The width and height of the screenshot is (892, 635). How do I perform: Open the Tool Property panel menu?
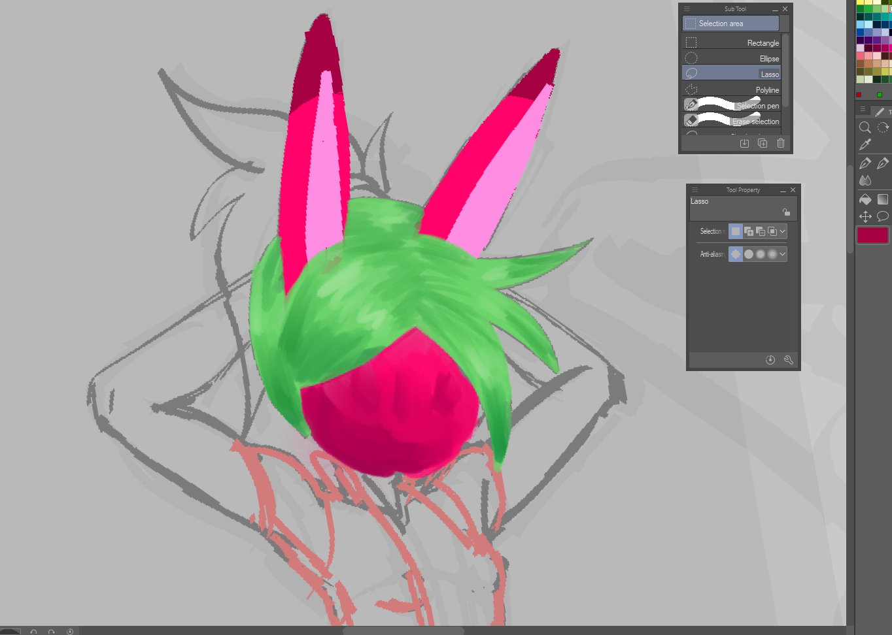coord(695,190)
